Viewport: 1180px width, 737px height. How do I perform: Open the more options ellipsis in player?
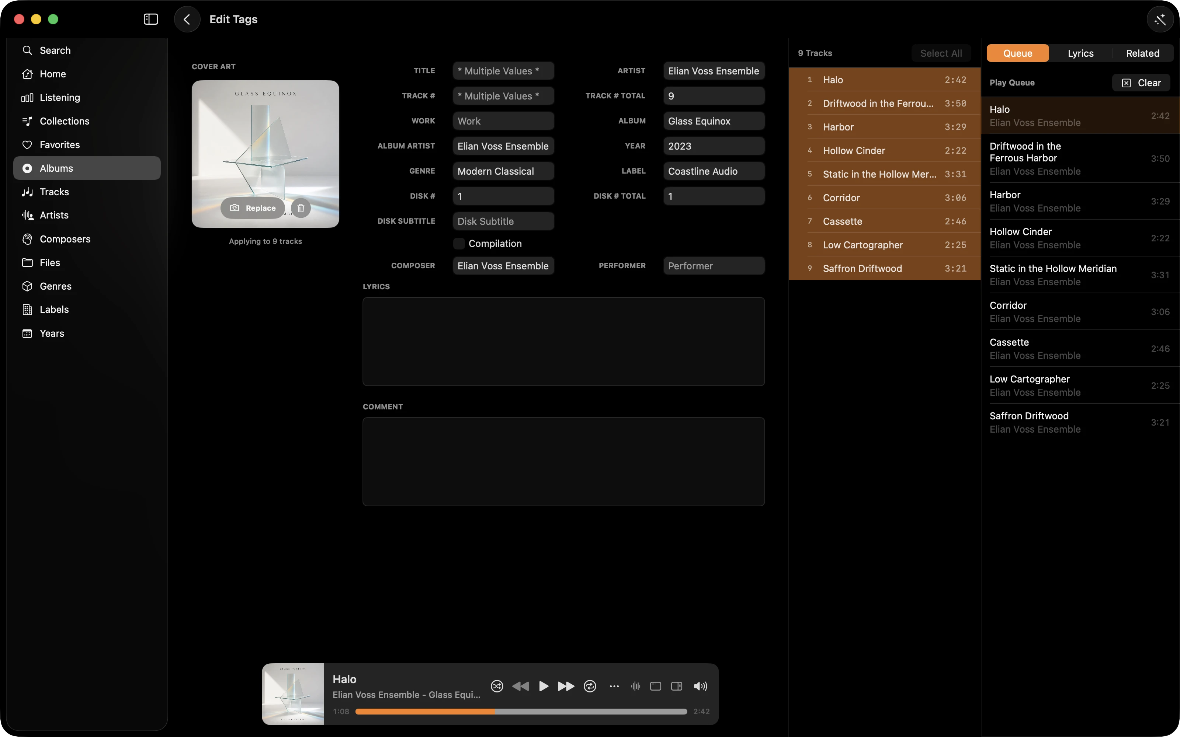coord(614,686)
